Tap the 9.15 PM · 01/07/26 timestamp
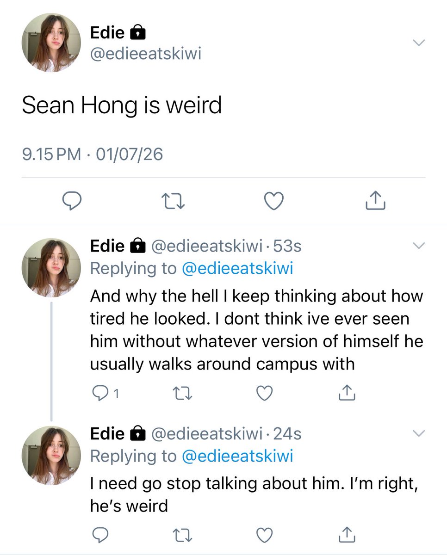 tap(93, 154)
